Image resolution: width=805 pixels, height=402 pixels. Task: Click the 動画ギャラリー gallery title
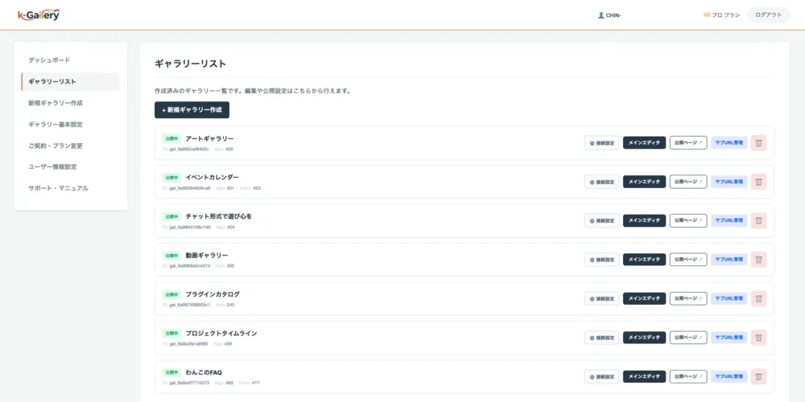pos(207,256)
